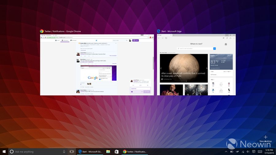
Task: Open the Google screenshot image in tweet
Action: [98, 73]
